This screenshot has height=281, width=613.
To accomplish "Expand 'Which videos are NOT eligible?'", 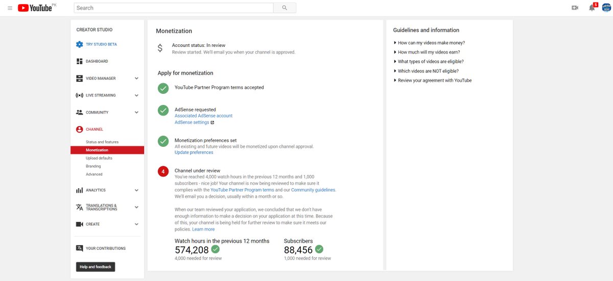I will [x=426, y=71].
